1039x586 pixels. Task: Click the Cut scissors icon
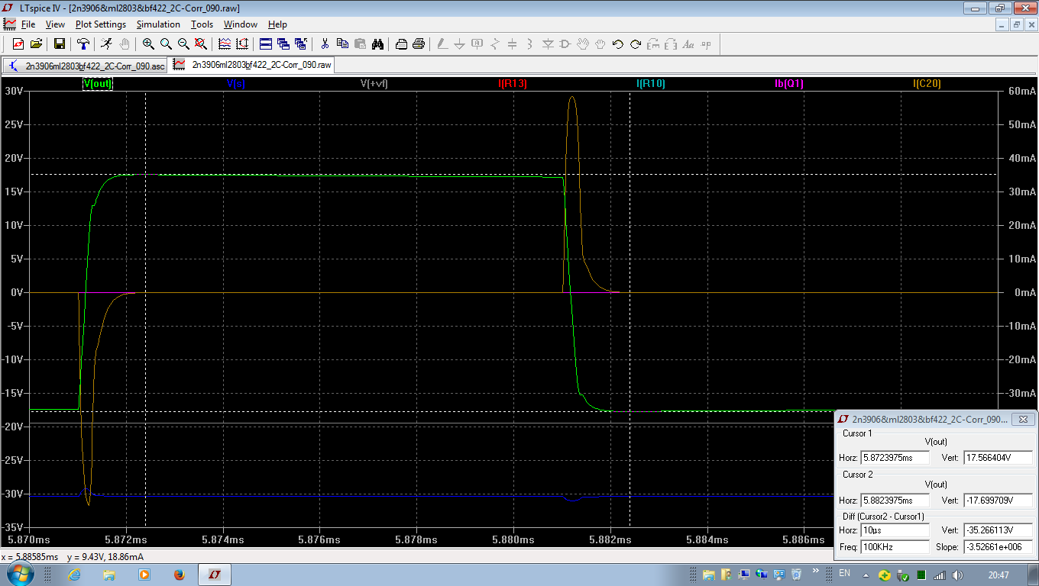[x=325, y=44]
